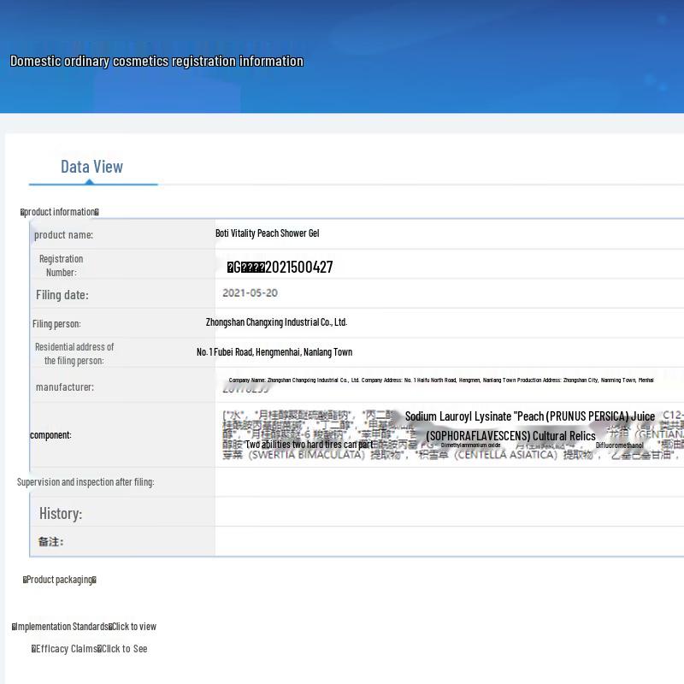Select the page title Domestic ordinary cosmetics registration information
Image resolution: width=684 pixels, height=684 pixels.
(x=156, y=61)
